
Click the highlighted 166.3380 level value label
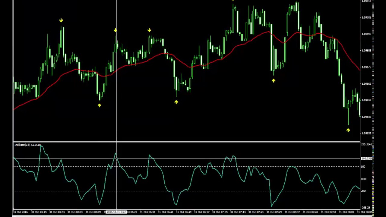click(x=367, y=159)
